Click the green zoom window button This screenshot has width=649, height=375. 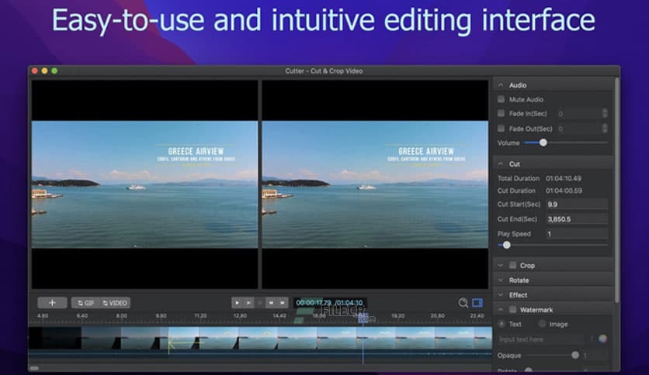(54, 71)
